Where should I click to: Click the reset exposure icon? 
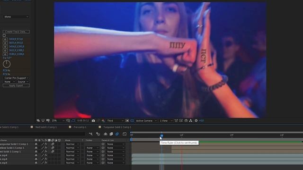[196, 121]
